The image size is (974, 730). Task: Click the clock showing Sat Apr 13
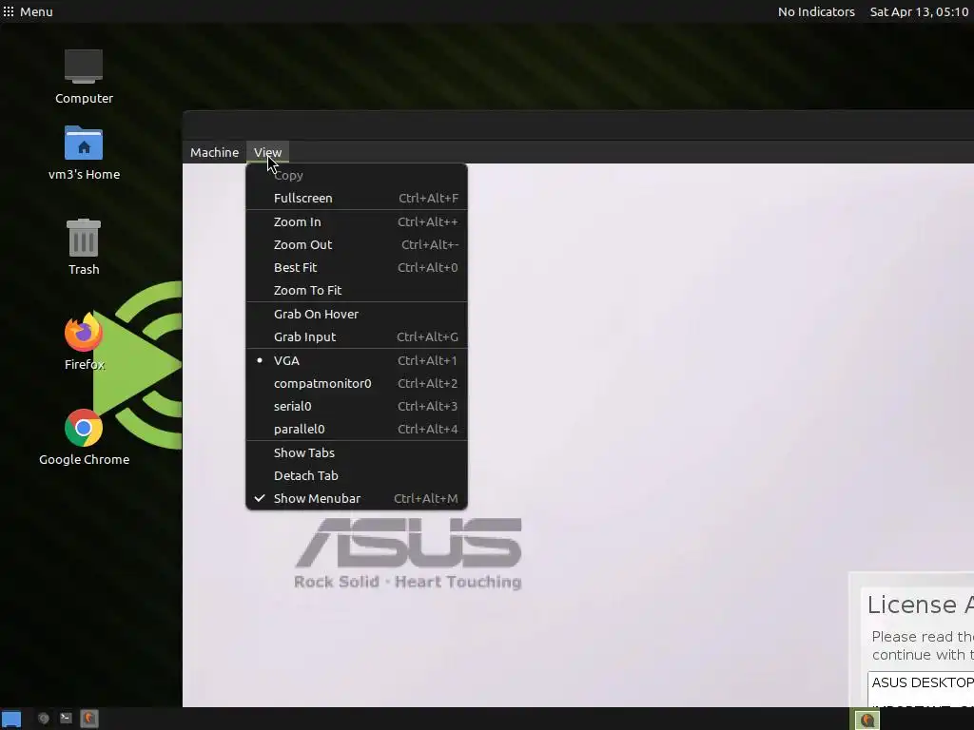919,11
